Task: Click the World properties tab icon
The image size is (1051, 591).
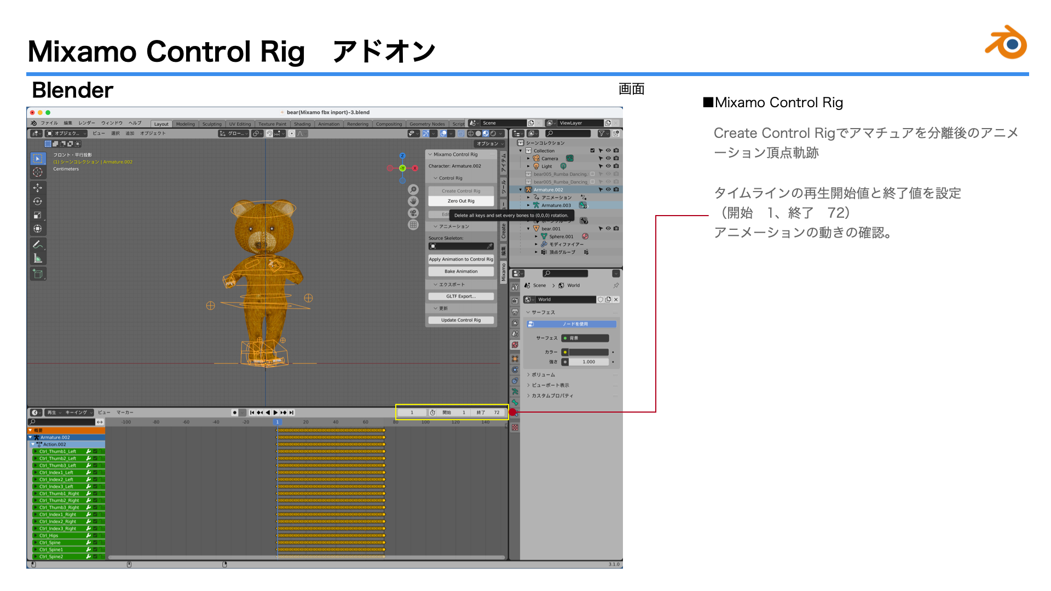Action: (x=515, y=345)
